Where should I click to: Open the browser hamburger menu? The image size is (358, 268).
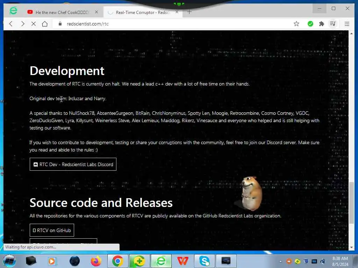(347, 24)
